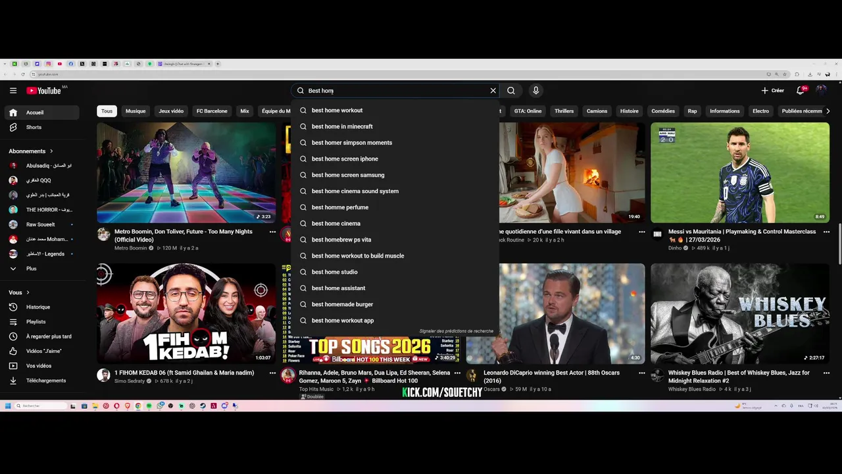
Task: Click the Windows taskbar search box
Action: pyautogui.click(x=41, y=406)
